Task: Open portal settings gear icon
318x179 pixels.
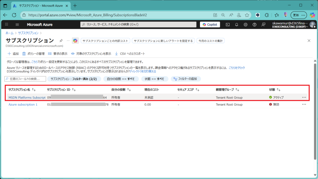Action: click(246, 25)
